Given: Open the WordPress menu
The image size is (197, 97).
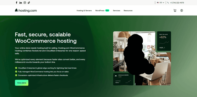Looking at the screenshot, I should (100, 11).
